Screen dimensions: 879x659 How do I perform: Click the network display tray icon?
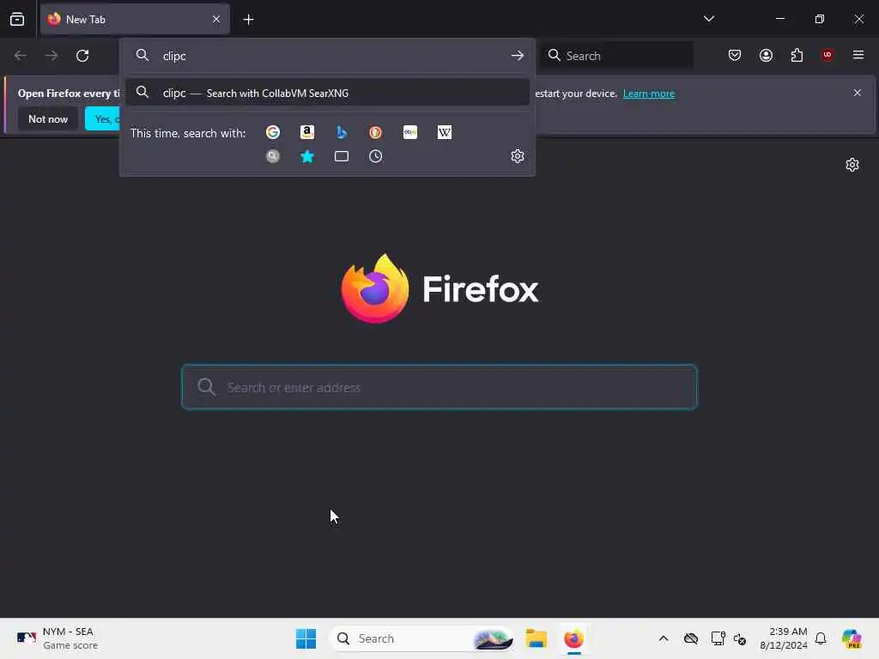click(718, 638)
